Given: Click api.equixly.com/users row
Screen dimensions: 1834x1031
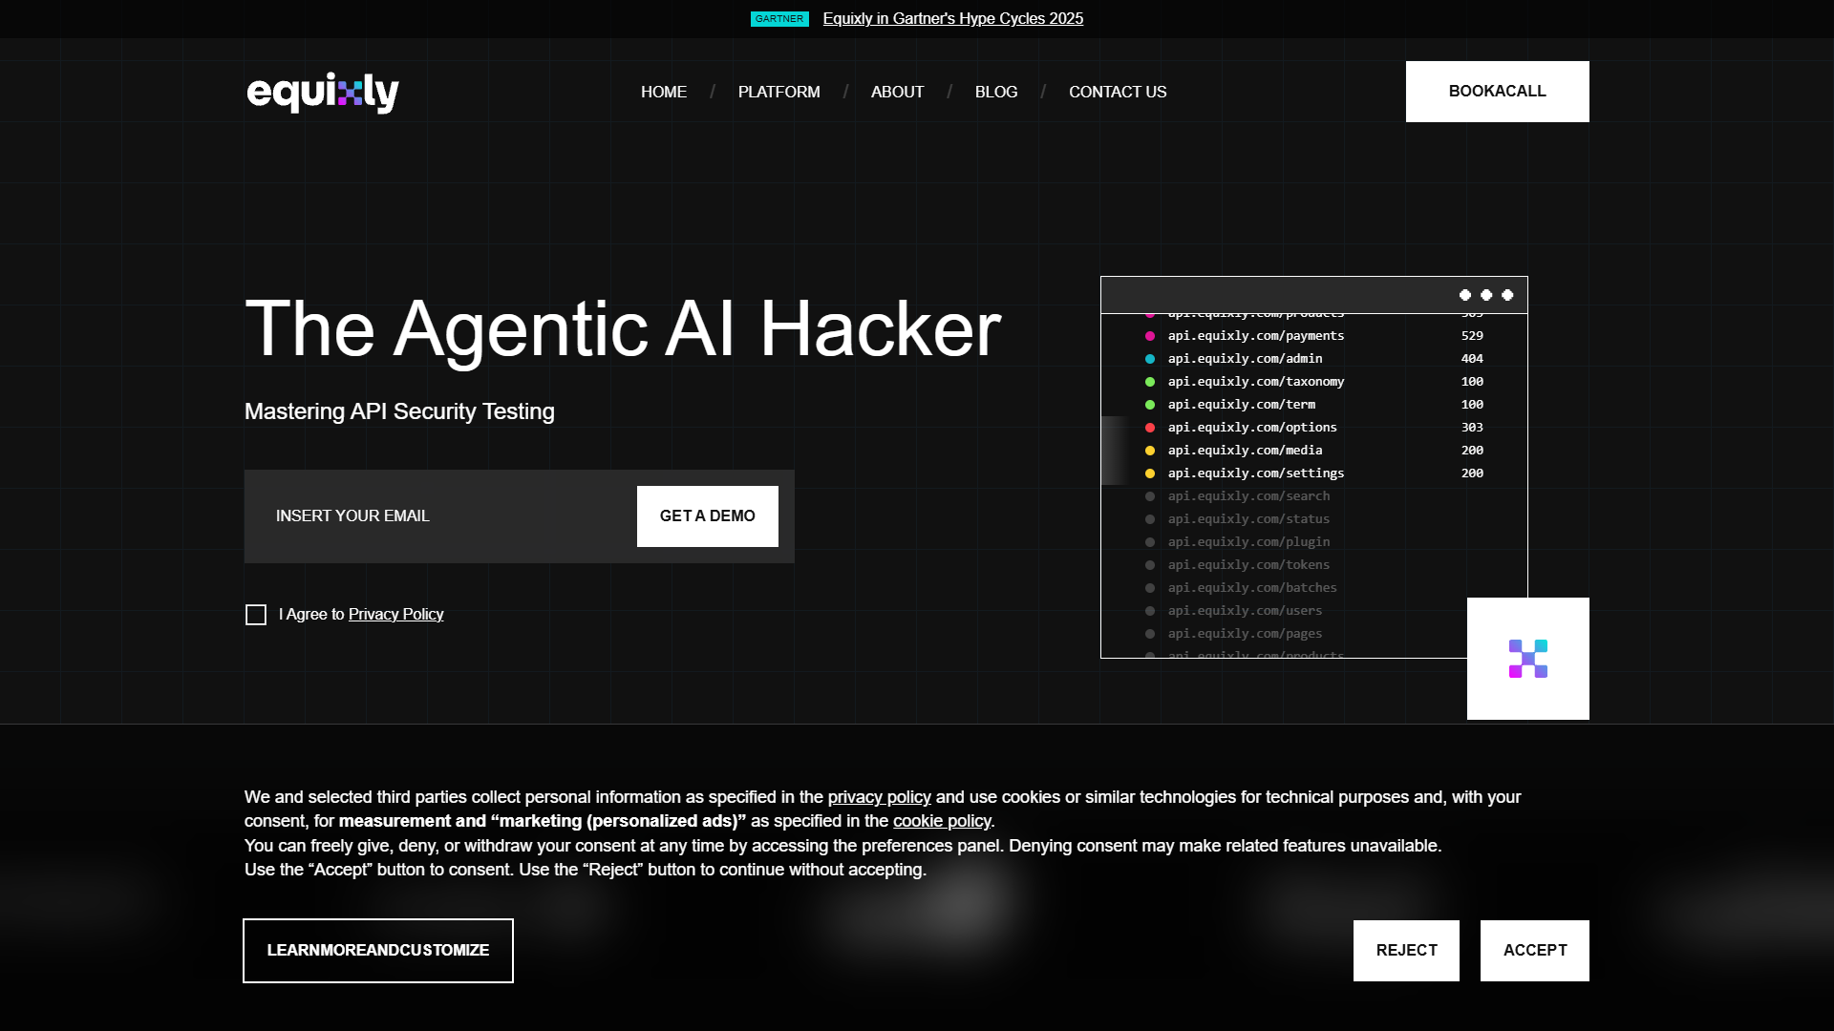Looking at the screenshot, I should click(1313, 611).
